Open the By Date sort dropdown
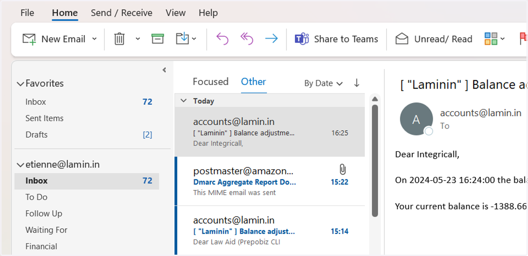The image size is (528, 256). 323,83
